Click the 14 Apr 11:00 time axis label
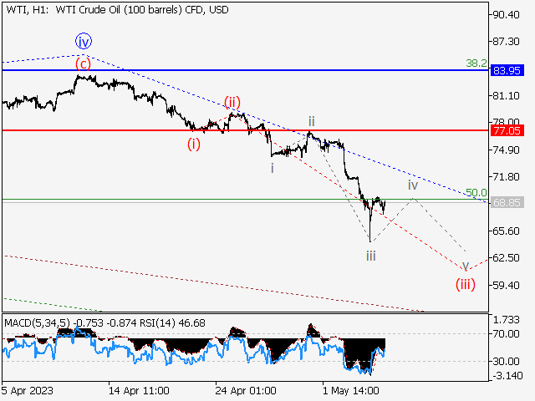Image resolution: width=535 pixels, height=401 pixels. click(x=139, y=390)
